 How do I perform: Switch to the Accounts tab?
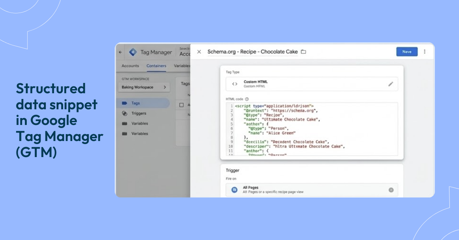(x=130, y=66)
